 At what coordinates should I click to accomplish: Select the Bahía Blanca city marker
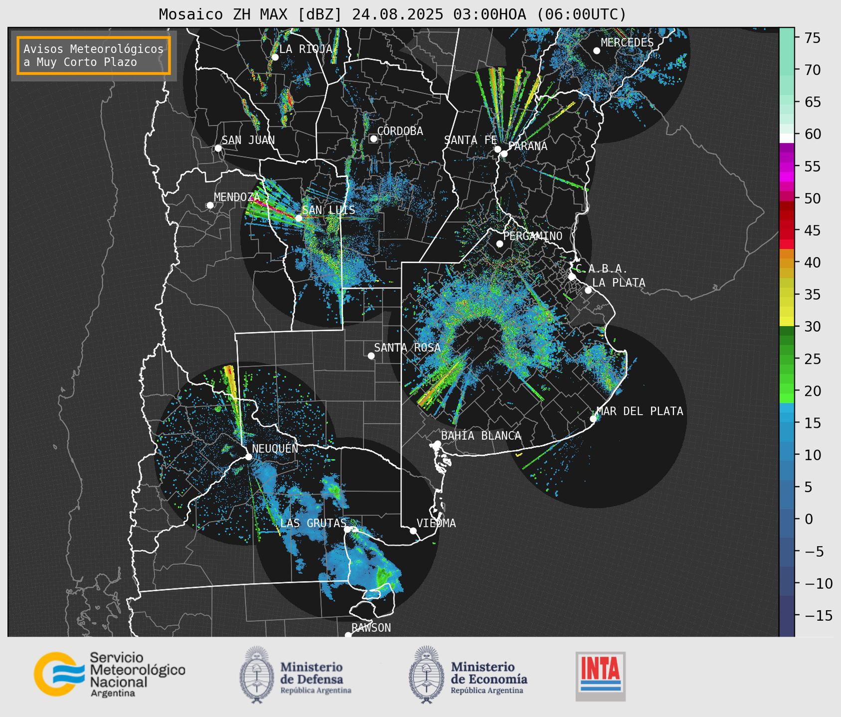[x=437, y=444]
